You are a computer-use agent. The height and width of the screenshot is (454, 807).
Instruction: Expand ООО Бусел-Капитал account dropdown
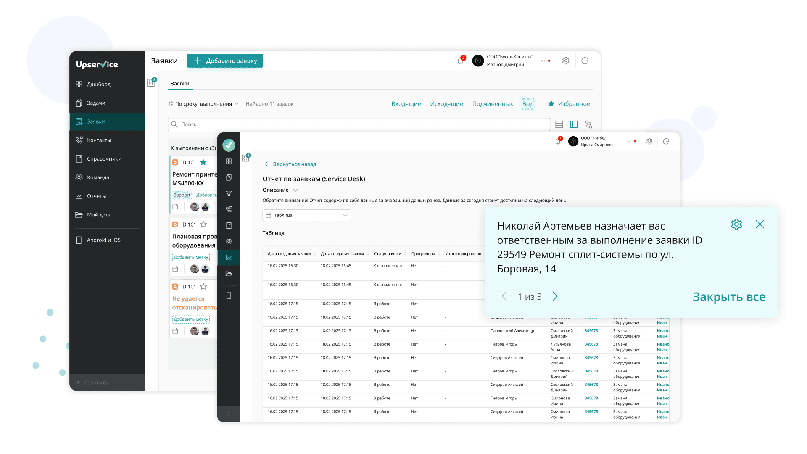[543, 61]
